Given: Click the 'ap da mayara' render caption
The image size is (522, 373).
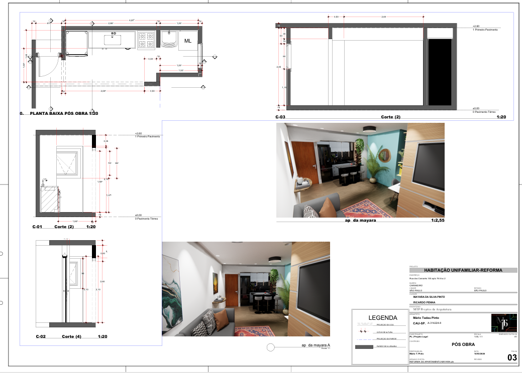Looking at the screenshot, I should pyautogui.click(x=361, y=220).
